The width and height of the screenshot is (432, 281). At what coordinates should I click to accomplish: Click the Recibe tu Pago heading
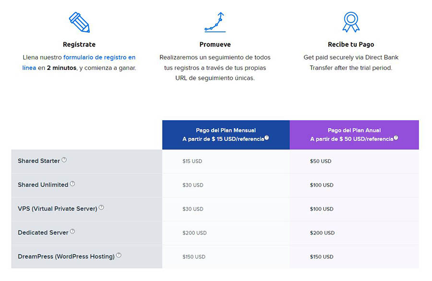(x=351, y=45)
